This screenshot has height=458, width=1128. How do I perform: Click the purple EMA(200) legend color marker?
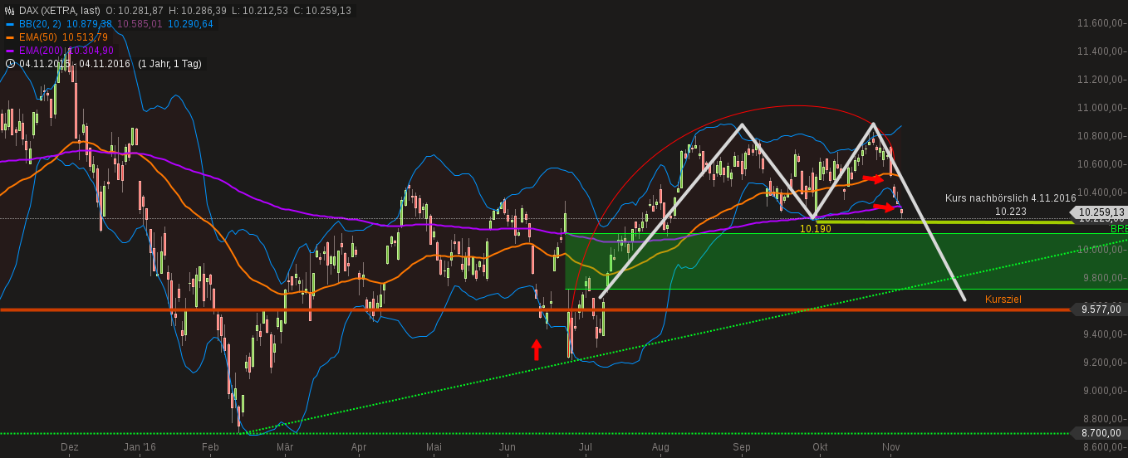coord(10,51)
